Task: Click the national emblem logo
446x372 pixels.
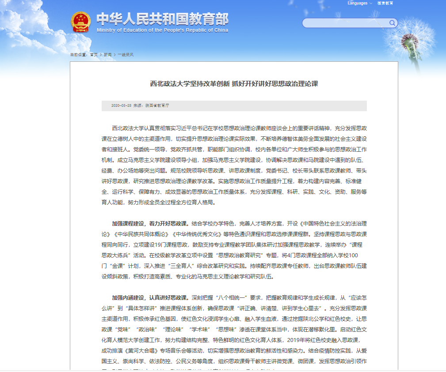Action: pyautogui.click(x=80, y=23)
